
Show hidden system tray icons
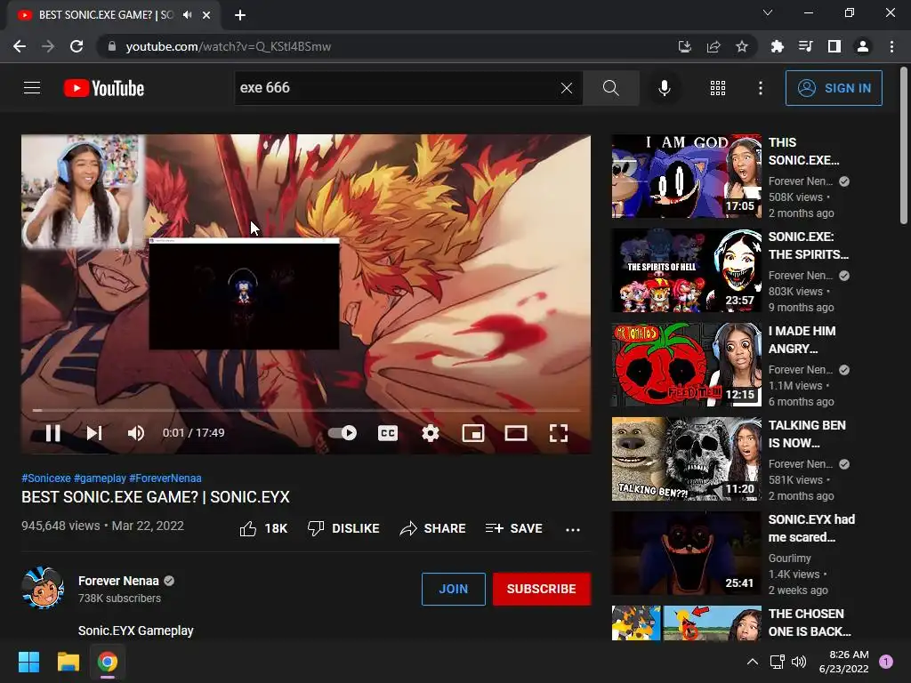752,662
